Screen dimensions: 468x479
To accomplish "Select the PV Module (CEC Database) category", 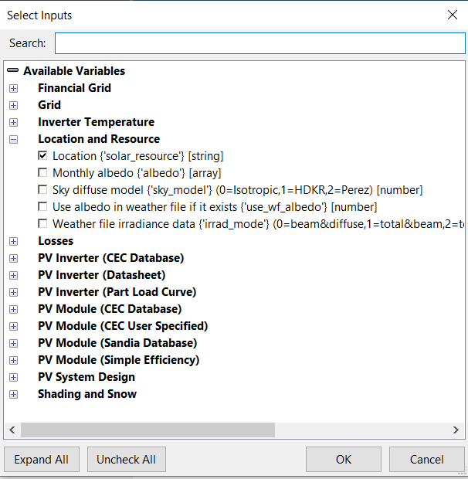I will [x=110, y=309].
